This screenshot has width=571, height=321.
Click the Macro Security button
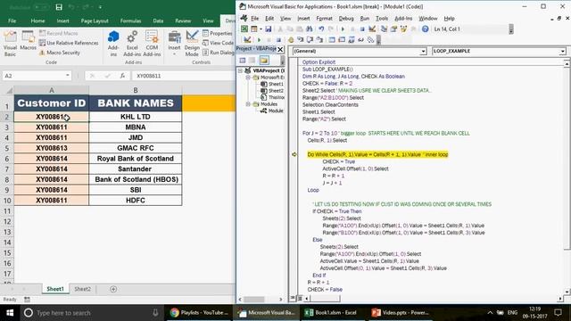point(60,53)
